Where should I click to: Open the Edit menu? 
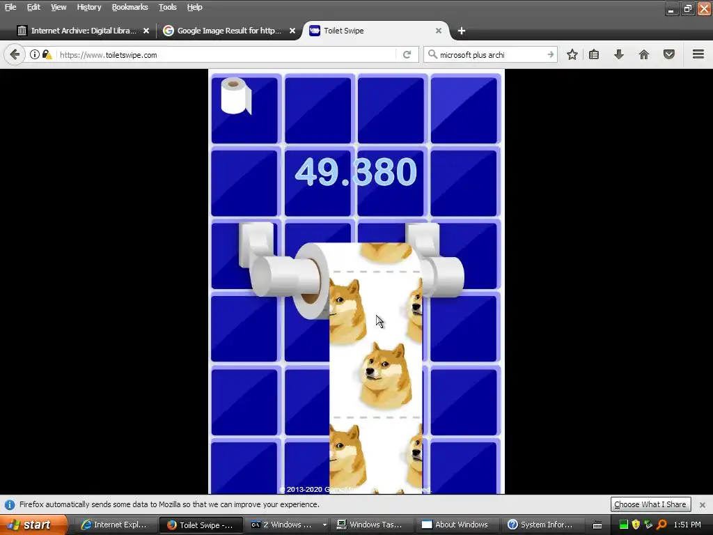(x=33, y=7)
